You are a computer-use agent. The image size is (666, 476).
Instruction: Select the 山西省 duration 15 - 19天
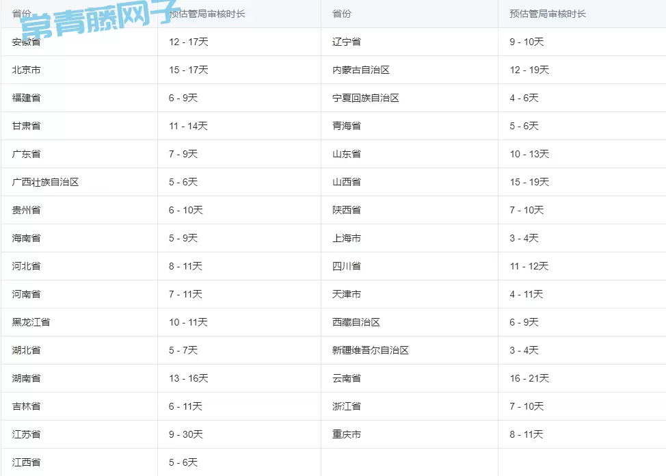(529, 183)
